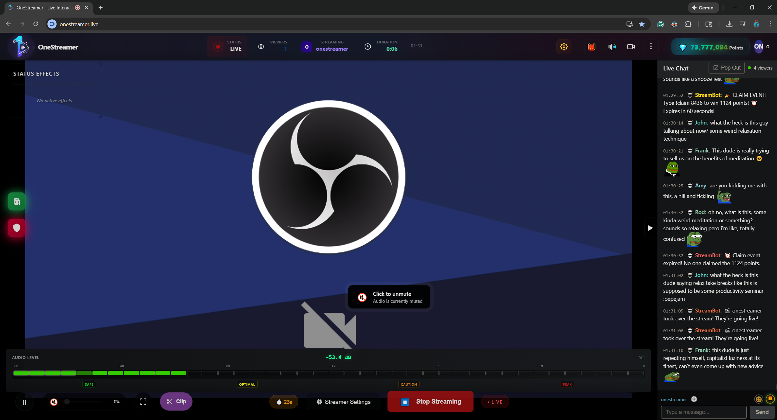
Task: Pop Out the Live Chat window
Action: 727,68
